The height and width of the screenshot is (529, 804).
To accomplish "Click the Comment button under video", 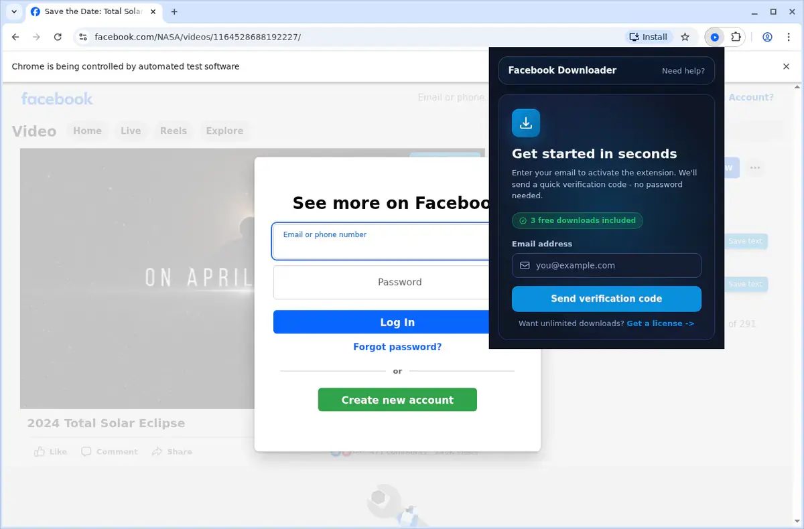I will tap(110, 452).
